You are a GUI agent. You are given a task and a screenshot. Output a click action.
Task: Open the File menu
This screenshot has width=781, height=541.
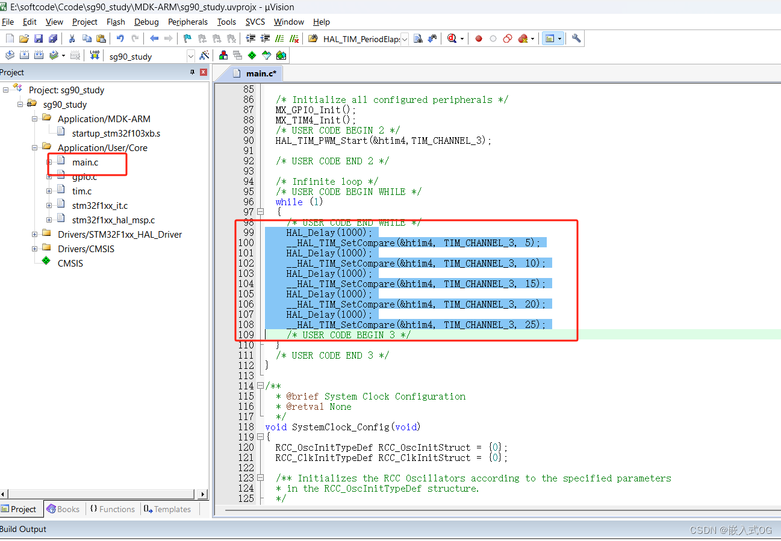(x=8, y=22)
